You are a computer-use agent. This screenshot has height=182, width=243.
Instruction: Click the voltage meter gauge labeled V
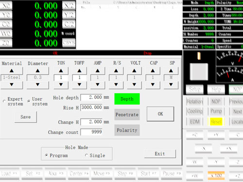tap(230, 58)
